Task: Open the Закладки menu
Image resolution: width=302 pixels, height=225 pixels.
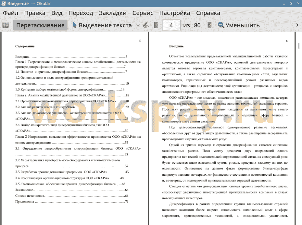Action: (x=113, y=13)
